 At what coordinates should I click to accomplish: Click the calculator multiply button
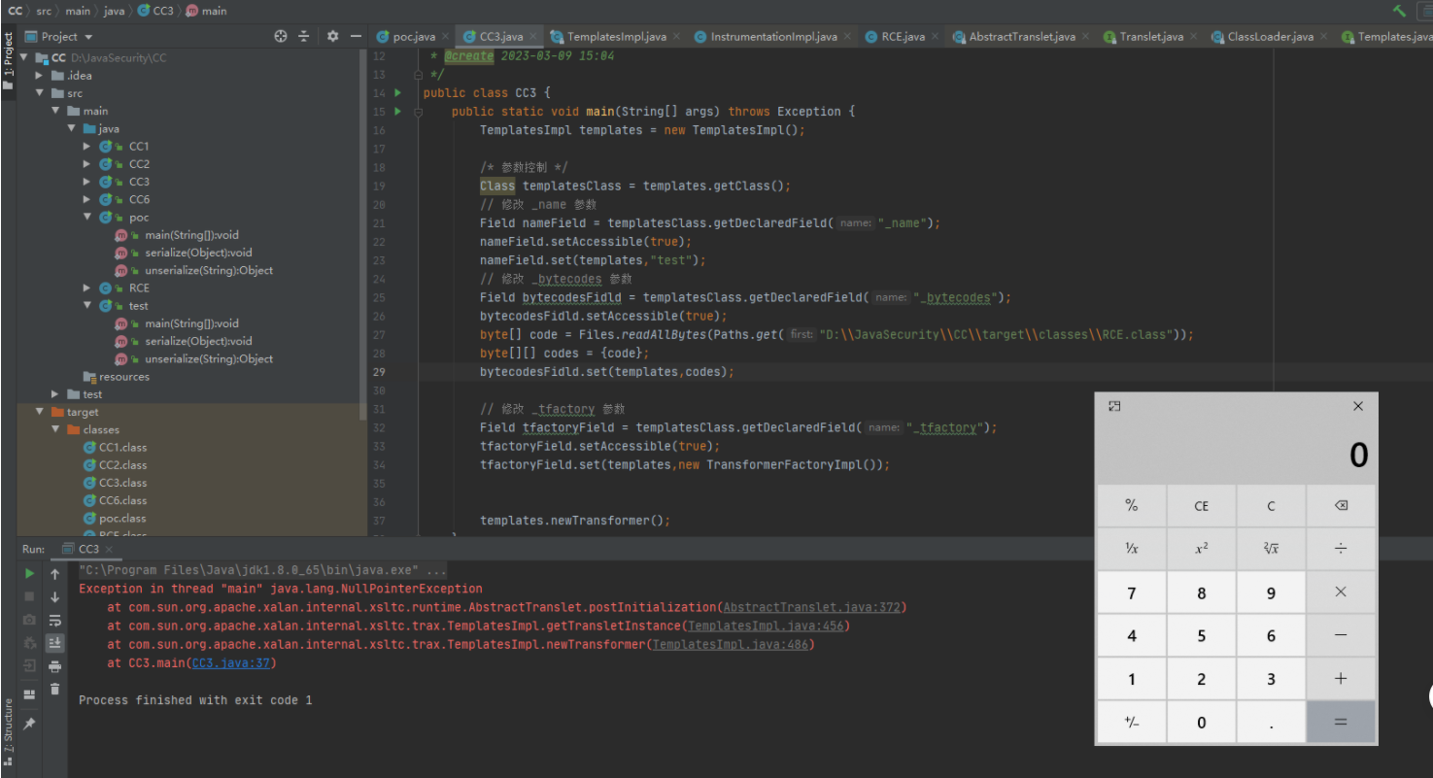[1341, 592]
